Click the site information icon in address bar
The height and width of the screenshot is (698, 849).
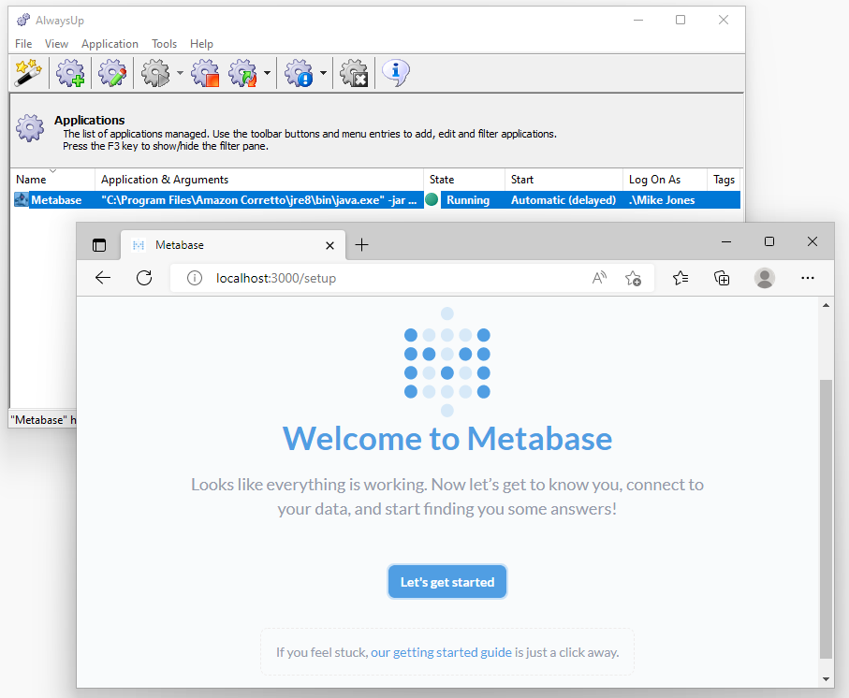point(195,278)
